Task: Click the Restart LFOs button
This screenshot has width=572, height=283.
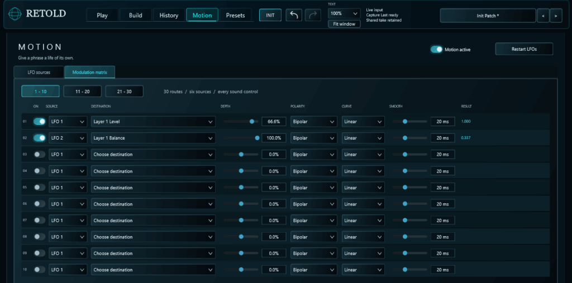Action: pyautogui.click(x=524, y=49)
